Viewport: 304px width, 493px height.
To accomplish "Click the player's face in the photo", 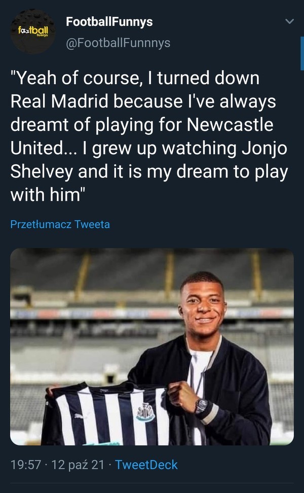I will pyautogui.click(x=204, y=305).
